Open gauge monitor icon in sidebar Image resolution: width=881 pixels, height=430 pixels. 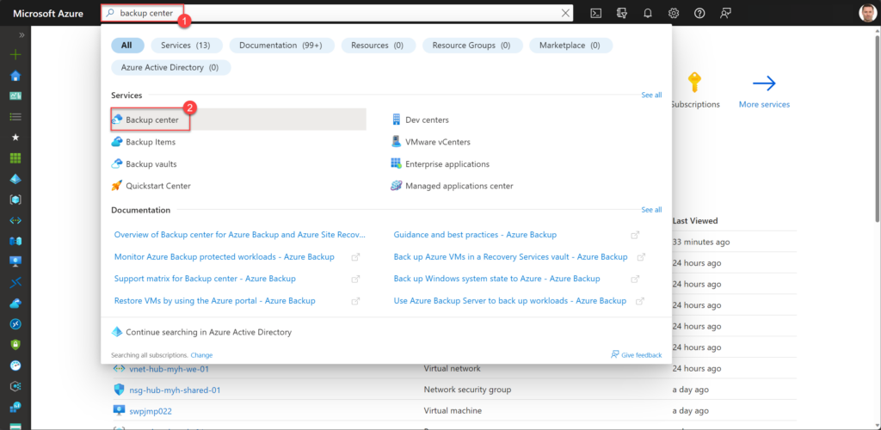pyautogui.click(x=15, y=365)
